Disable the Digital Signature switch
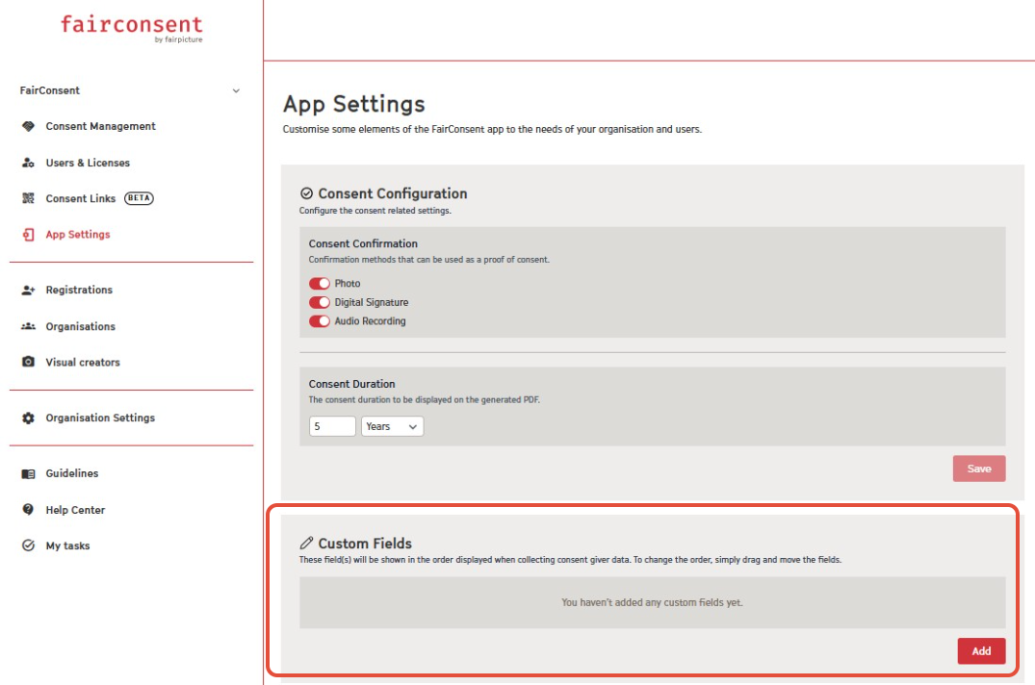 click(x=320, y=303)
